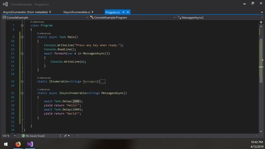Click 'MessagesAsync()' in the foreach statement
The image size is (265, 149).
click(x=95, y=53)
